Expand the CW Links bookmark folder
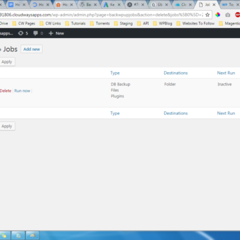This screenshot has width=240, height=240. [50, 23]
